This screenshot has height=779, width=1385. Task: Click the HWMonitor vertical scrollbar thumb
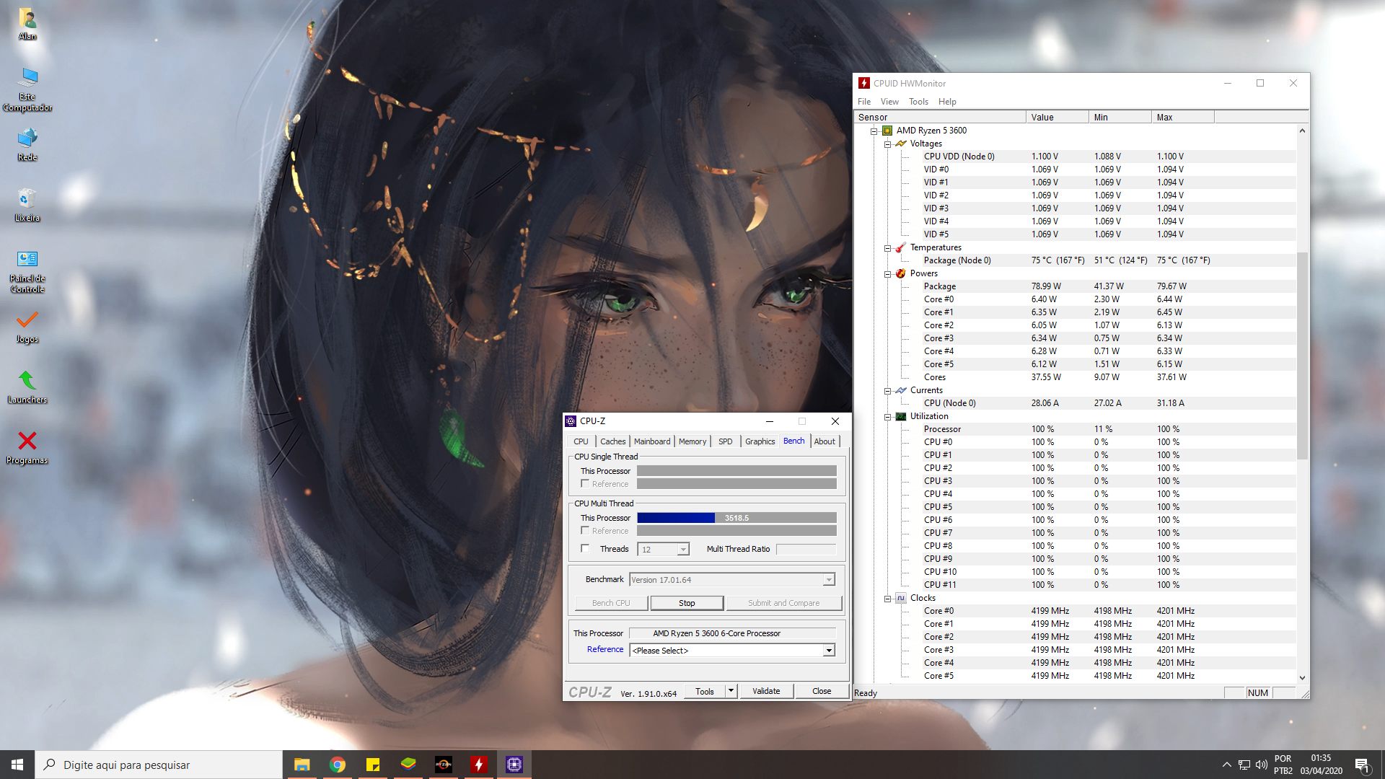(x=1302, y=356)
